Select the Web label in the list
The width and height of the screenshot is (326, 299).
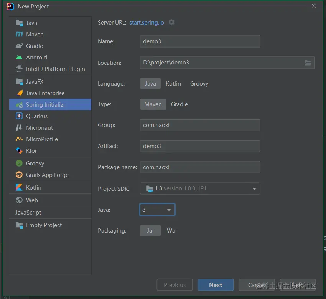click(x=32, y=200)
